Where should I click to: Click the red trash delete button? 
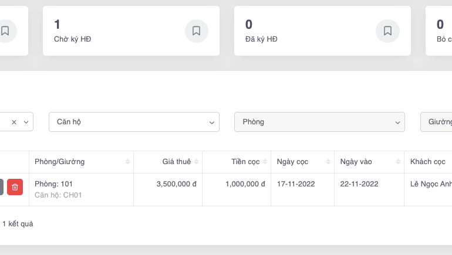(x=15, y=187)
